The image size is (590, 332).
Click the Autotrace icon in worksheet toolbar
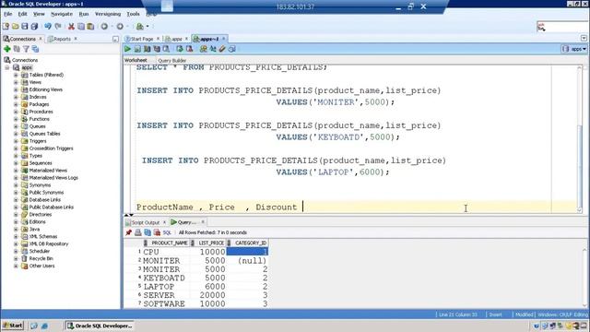click(x=157, y=49)
